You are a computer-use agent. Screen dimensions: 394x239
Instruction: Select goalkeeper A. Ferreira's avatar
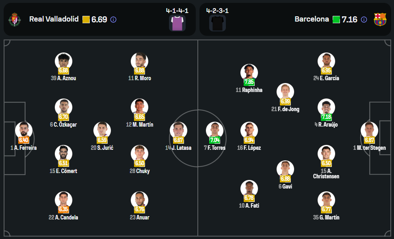tap(24, 130)
